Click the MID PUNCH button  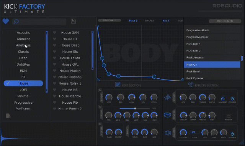pyautogui.click(x=225, y=21)
